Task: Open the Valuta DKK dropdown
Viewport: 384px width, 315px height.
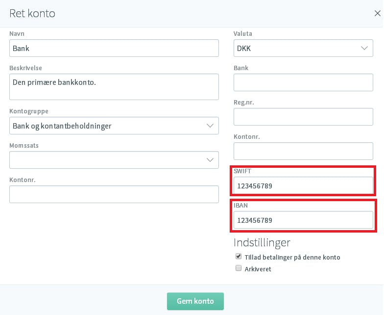Action: 303,48
